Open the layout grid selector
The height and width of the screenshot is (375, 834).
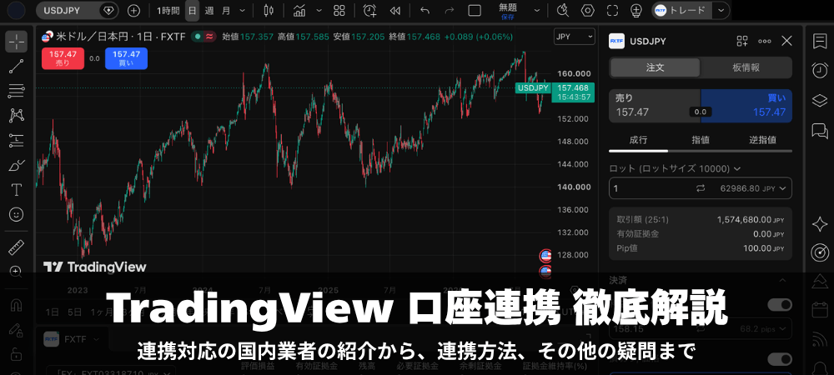pyautogui.click(x=339, y=10)
